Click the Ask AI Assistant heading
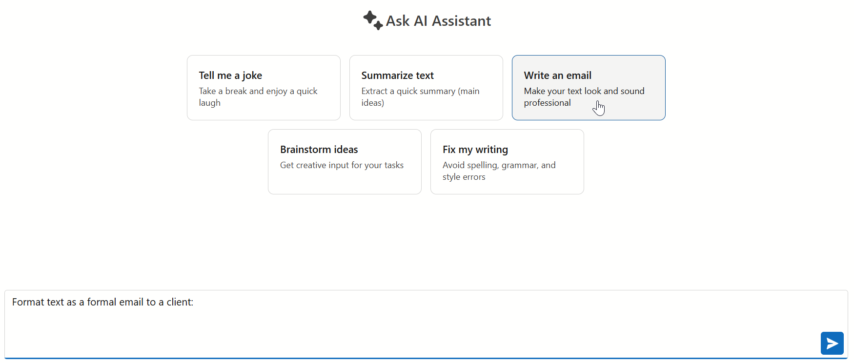The image size is (854, 363). [438, 21]
